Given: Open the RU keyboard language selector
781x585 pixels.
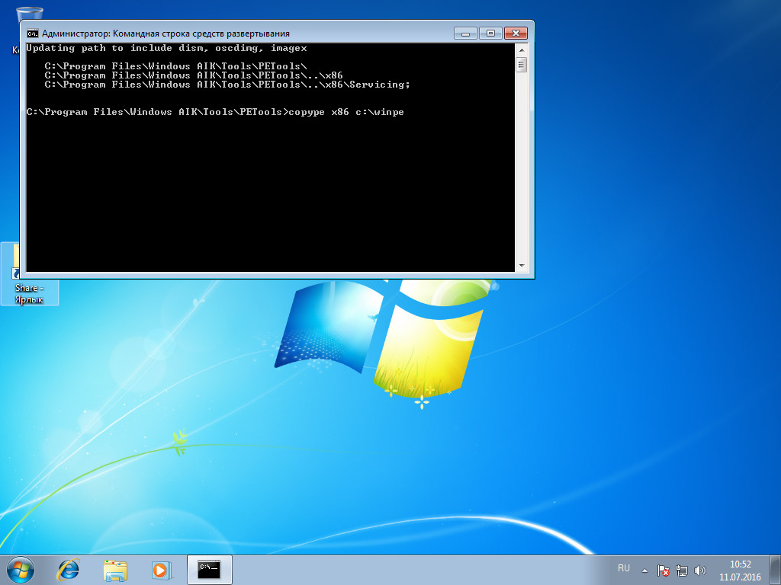Looking at the screenshot, I should click(624, 568).
